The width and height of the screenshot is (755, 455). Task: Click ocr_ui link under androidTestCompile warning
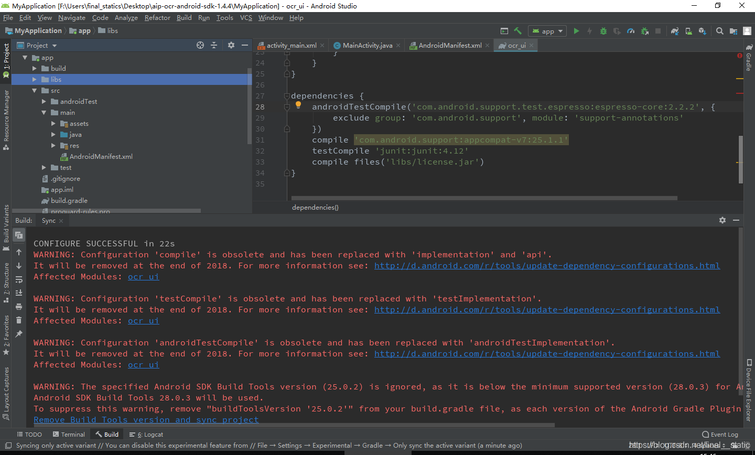[x=143, y=365]
